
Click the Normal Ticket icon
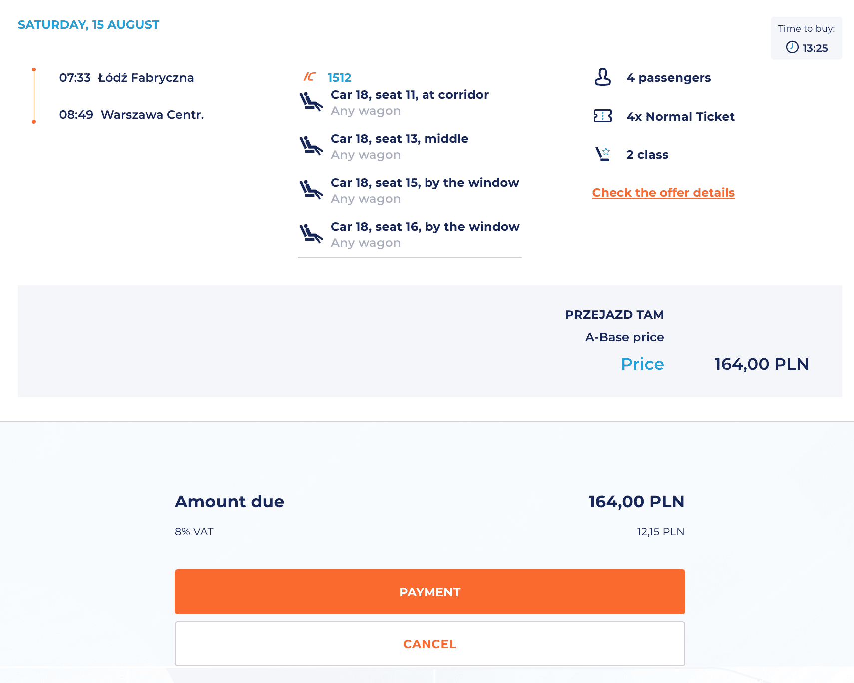(x=603, y=116)
